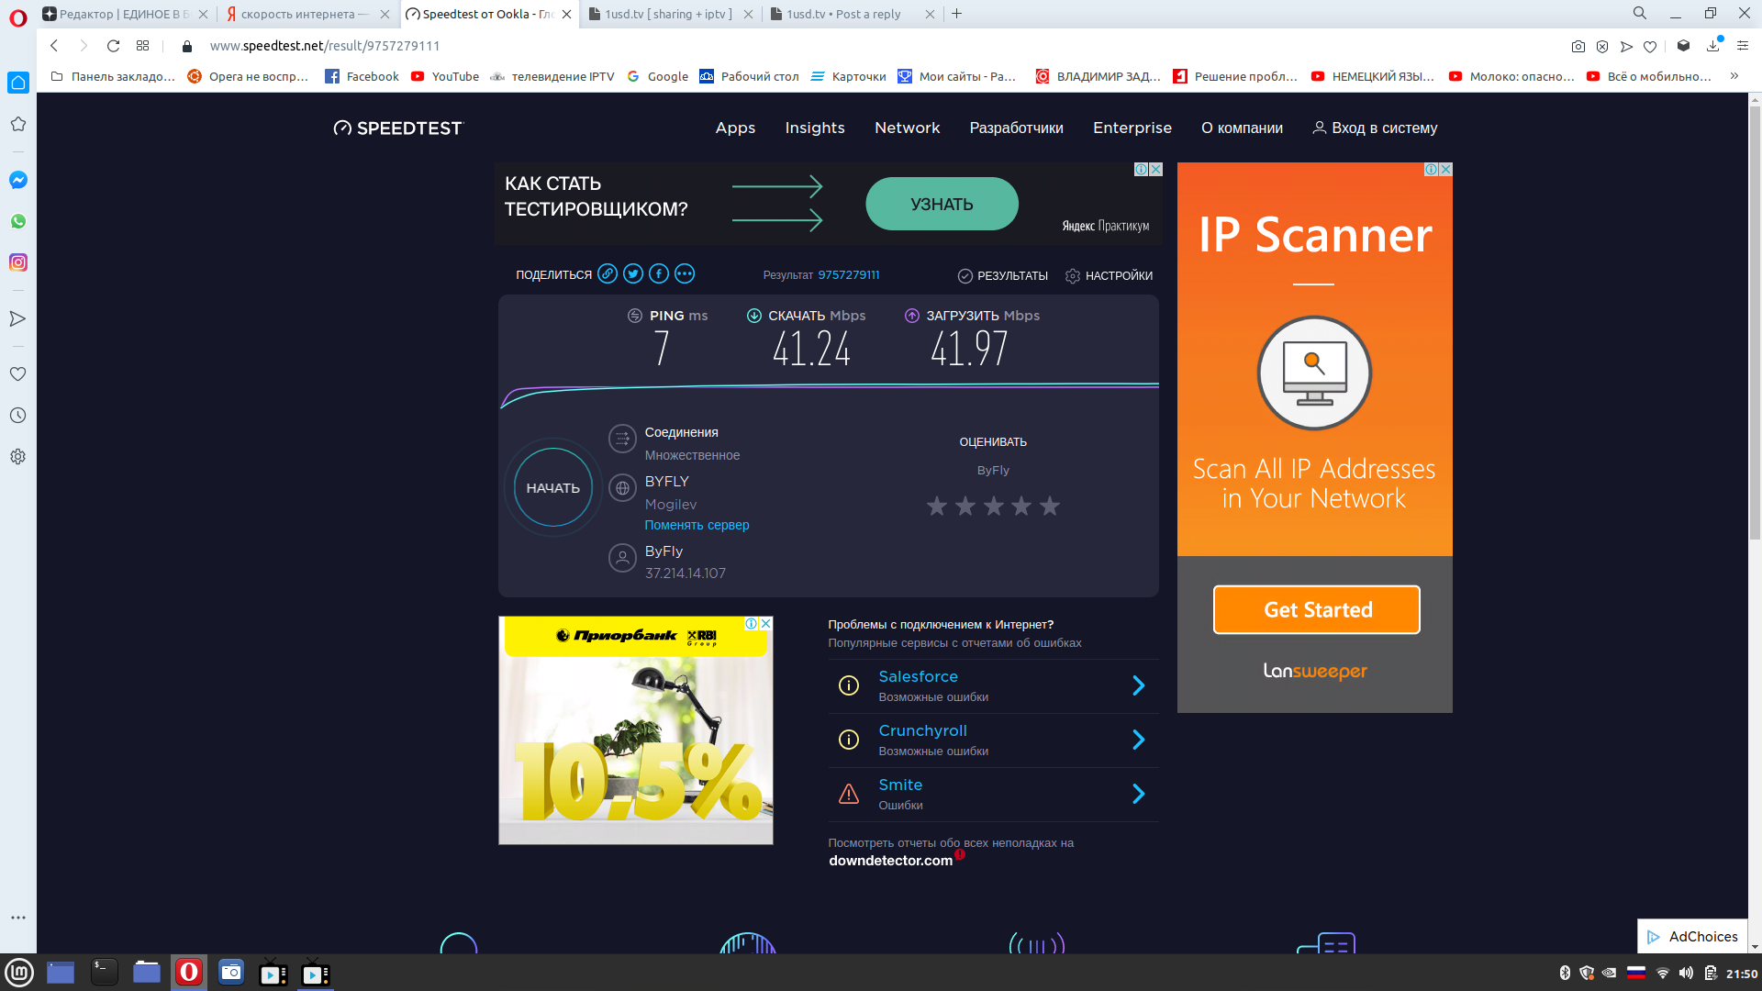Share result via Facebook icon
This screenshot has width=1762, height=991.
tap(659, 273)
